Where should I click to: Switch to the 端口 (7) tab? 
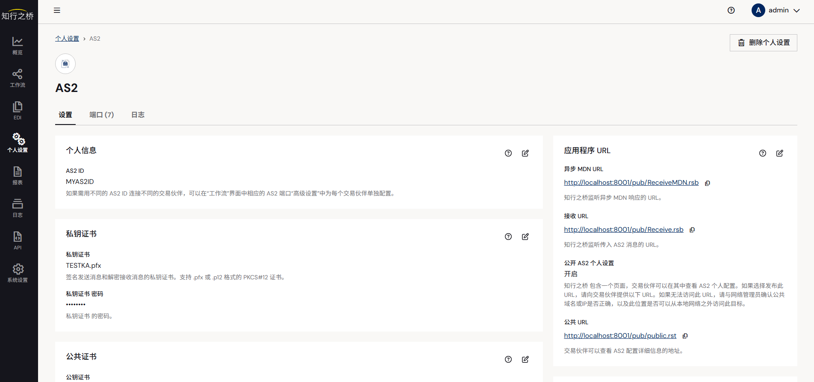click(x=102, y=115)
